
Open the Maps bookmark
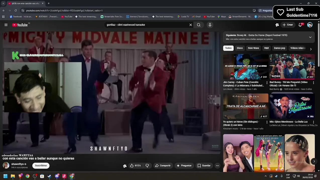coord(222,17)
